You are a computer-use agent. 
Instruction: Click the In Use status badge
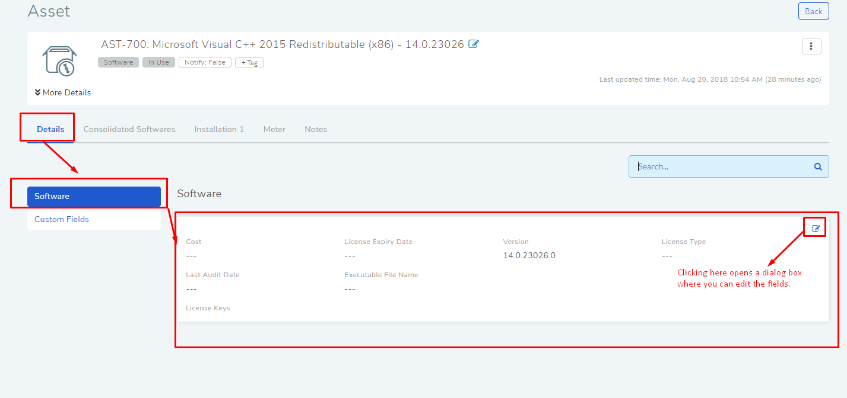[x=158, y=62]
